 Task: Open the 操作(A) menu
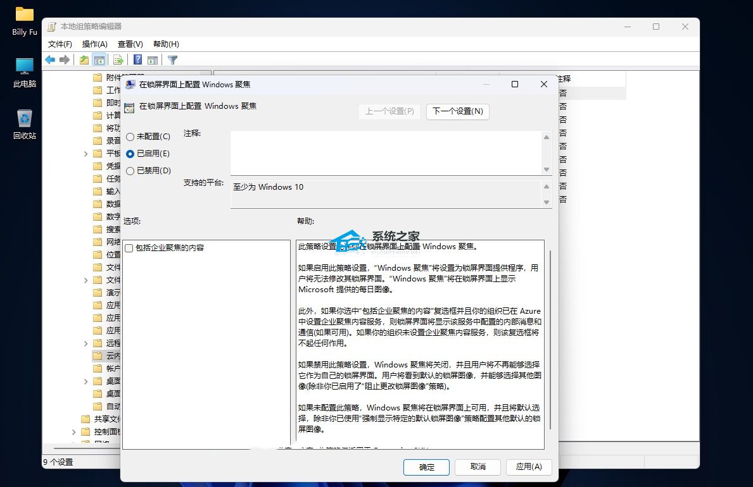point(94,44)
